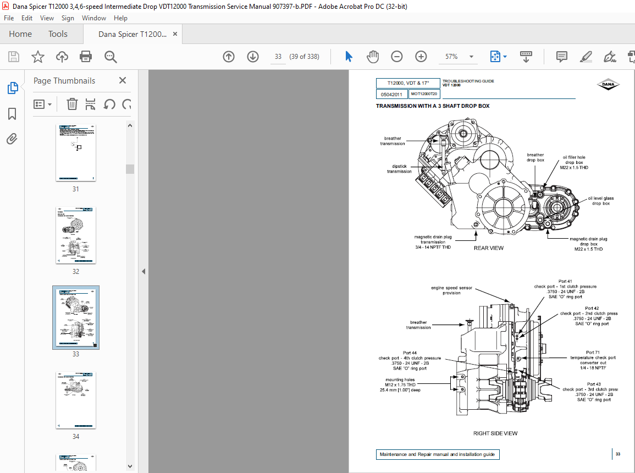Delete selected page thumbnail trash icon

point(72,104)
